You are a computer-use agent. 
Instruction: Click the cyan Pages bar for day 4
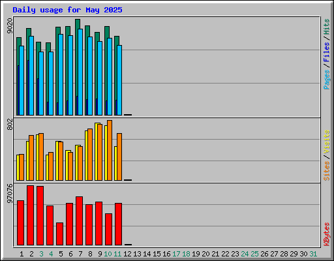coord(51,84)
